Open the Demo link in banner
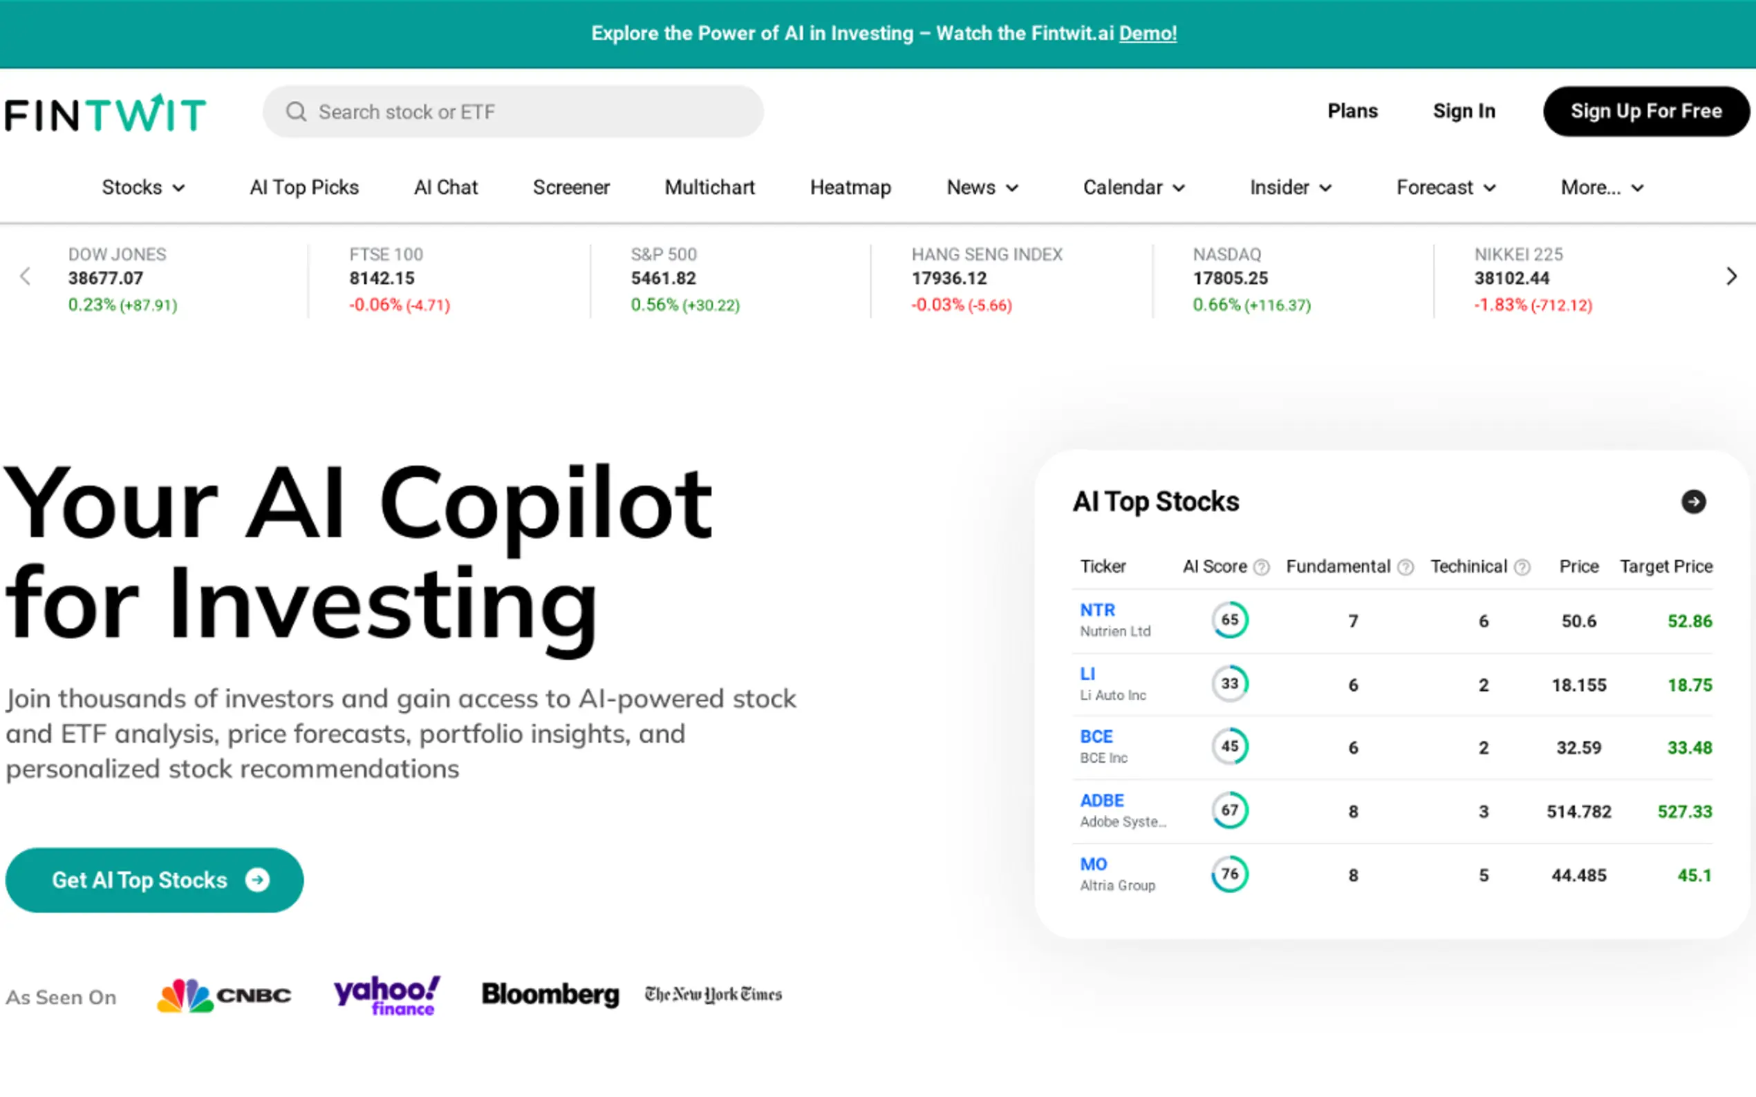The width and height of the screenshot is (1756, 1097). [x=1147, y=33]
